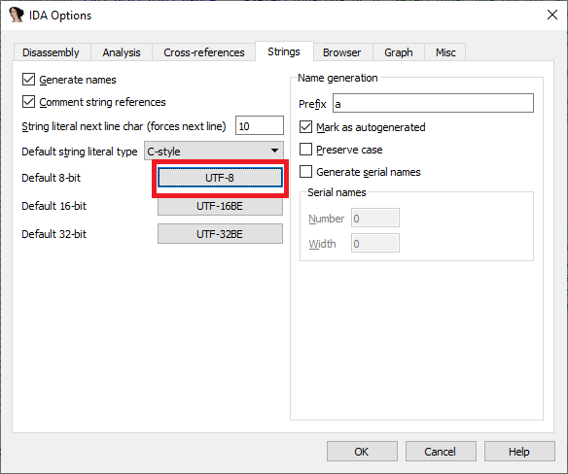This screenshot has height=474, width=568.
Task: Click the UTF-32BE encoding button
Action: [220, 234]
